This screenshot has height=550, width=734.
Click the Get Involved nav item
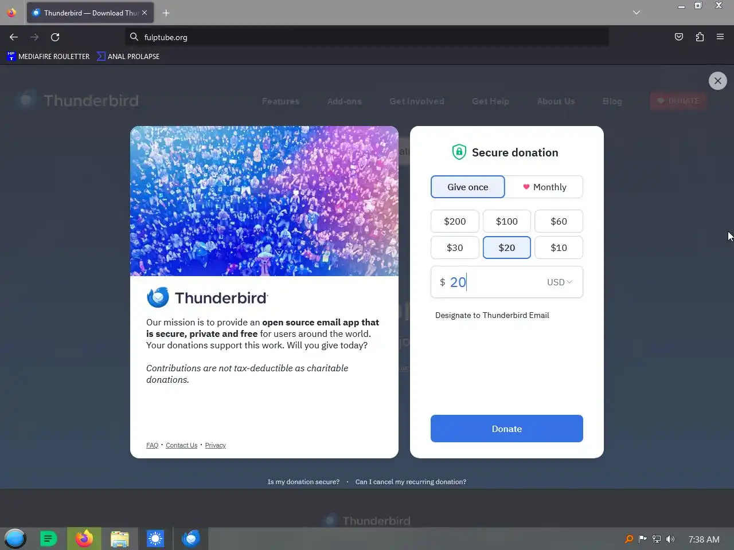416,101
